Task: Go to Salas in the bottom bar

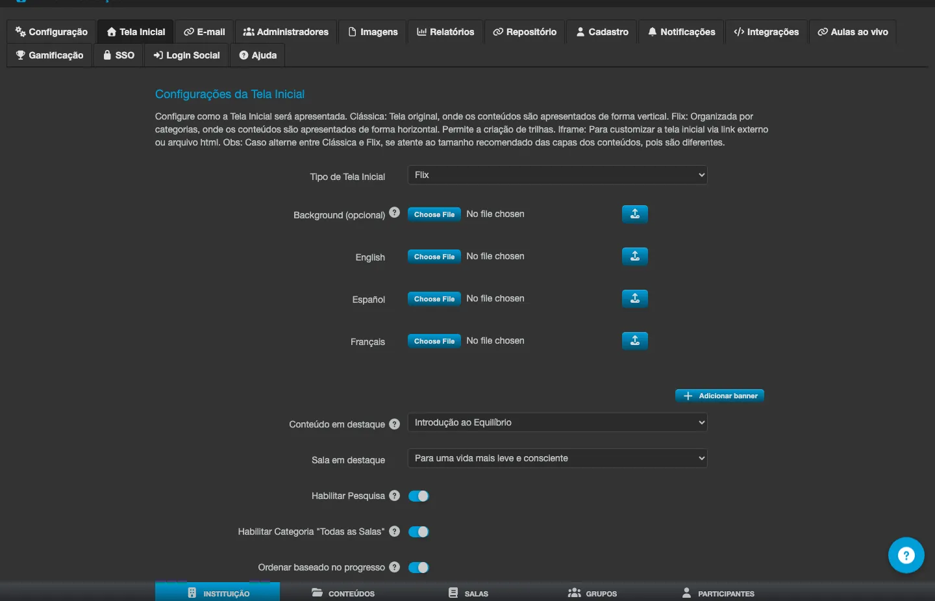Action: tap(468, 593)
